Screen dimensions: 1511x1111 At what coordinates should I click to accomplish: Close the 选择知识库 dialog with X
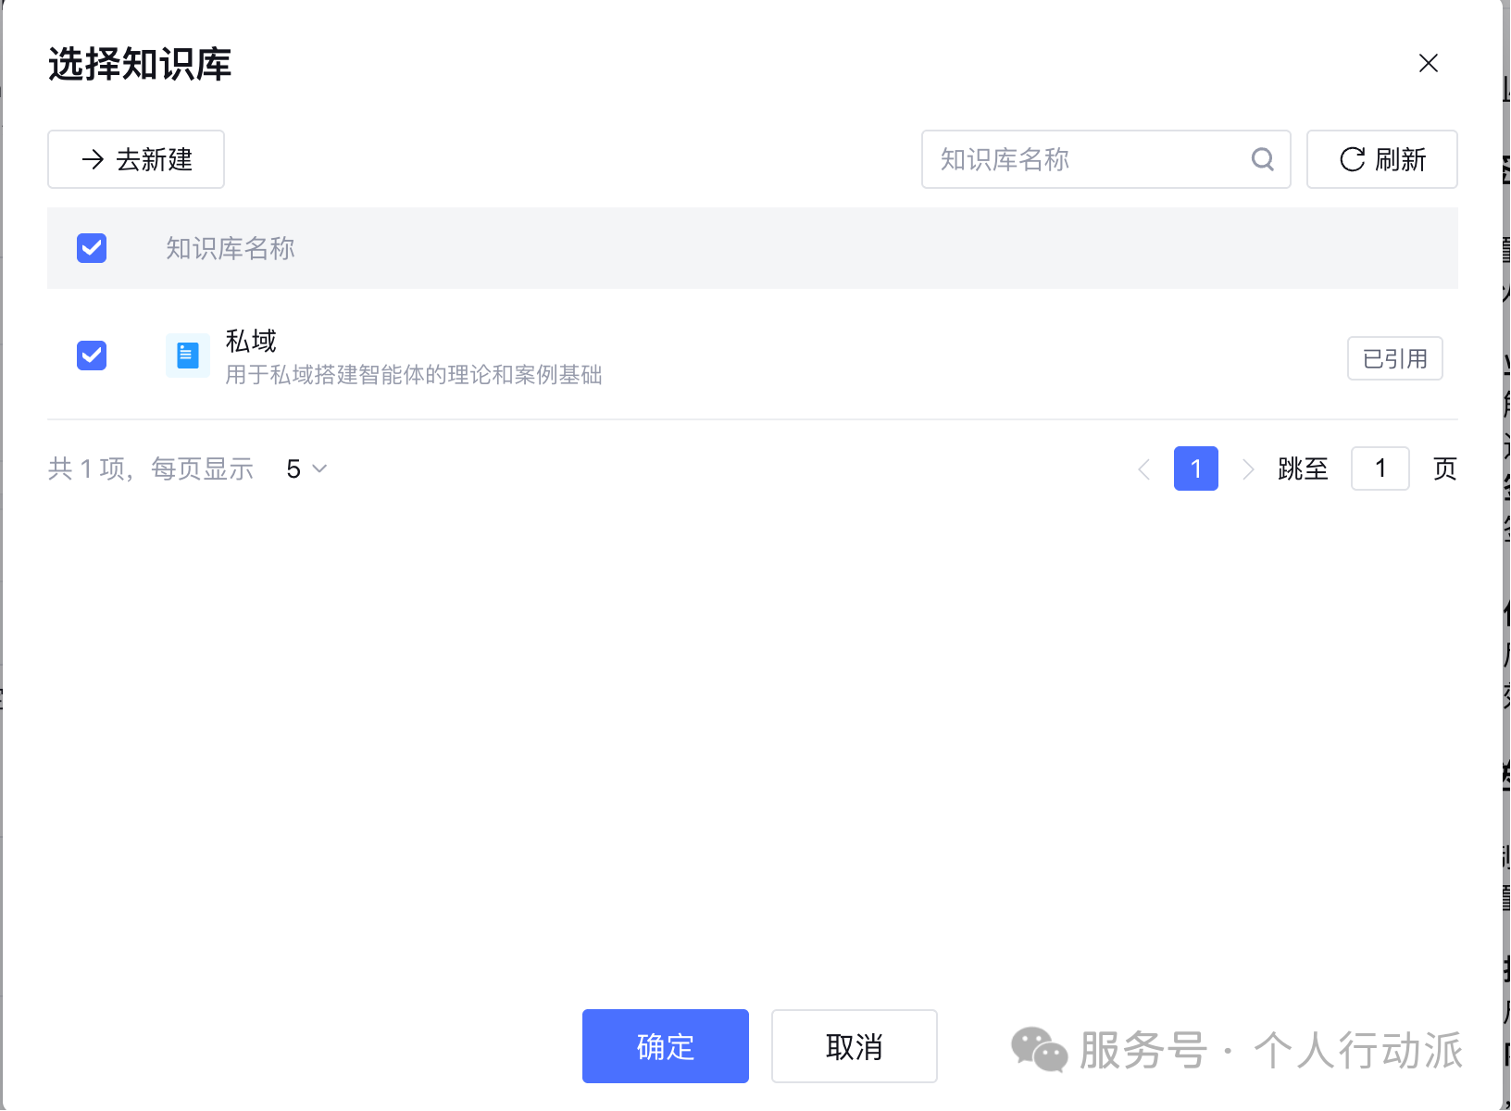coord(1428,63)
